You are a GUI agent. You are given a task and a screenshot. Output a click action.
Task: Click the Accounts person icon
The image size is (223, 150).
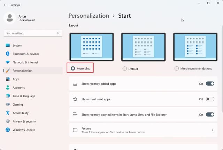pos(8,87)
